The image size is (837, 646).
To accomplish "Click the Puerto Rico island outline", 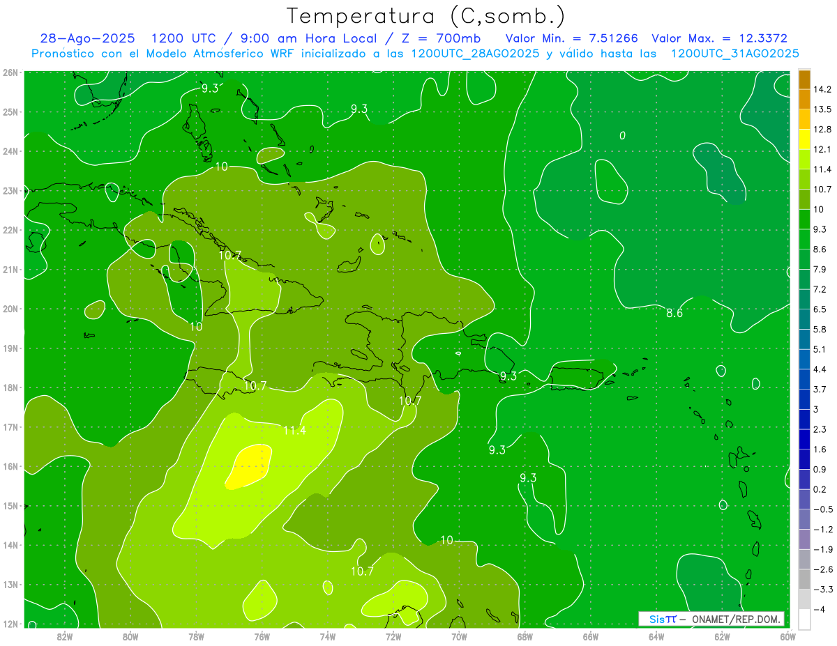I will [x=576, y=378].
